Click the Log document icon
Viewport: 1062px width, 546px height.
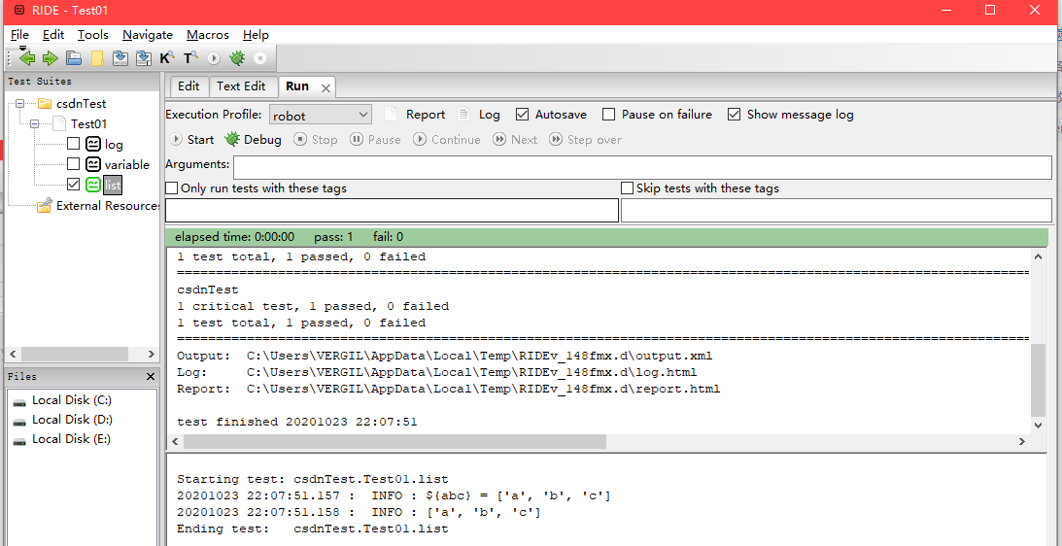(x=463, y=114)
